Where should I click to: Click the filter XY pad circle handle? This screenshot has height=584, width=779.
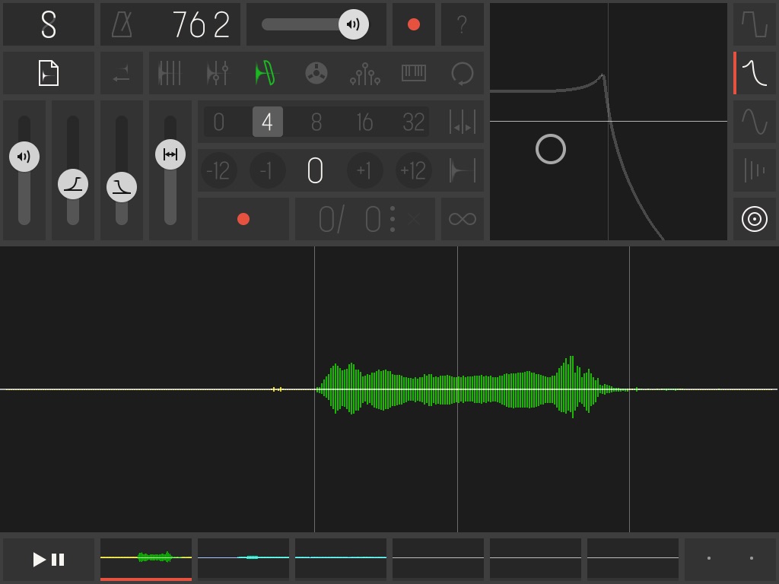(551, 149)
